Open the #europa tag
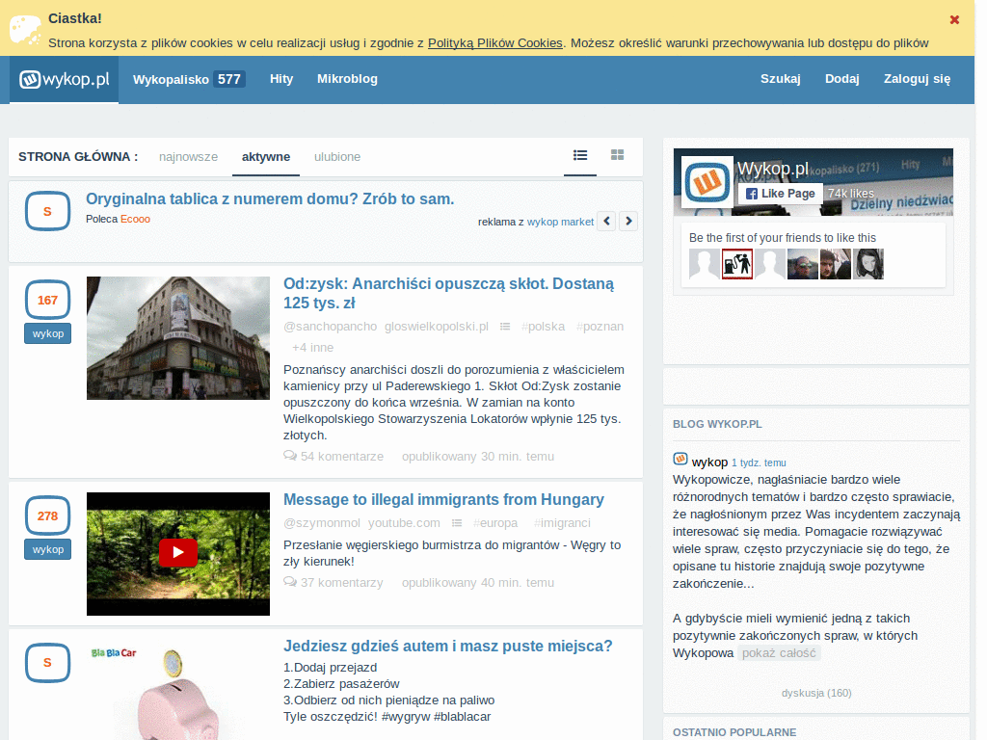This screenshot has height=740, width=987. [x=495, y=523]
